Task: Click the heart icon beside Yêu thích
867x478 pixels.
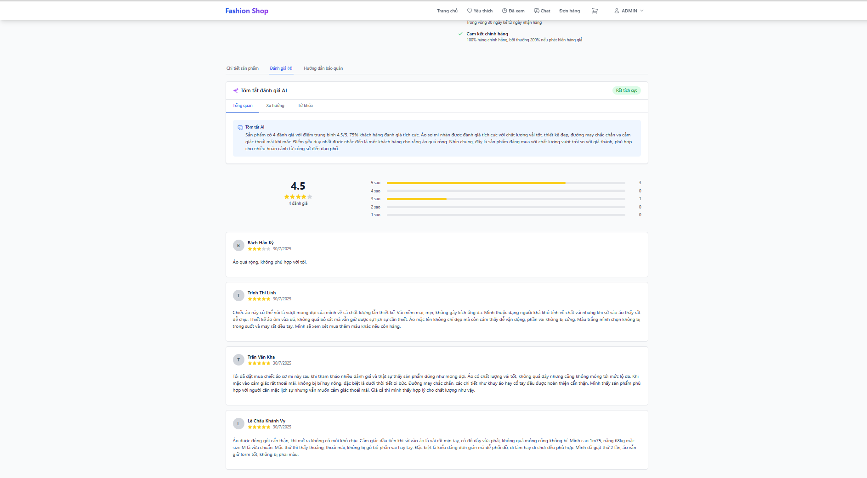Action: click(x=470, y=11)
